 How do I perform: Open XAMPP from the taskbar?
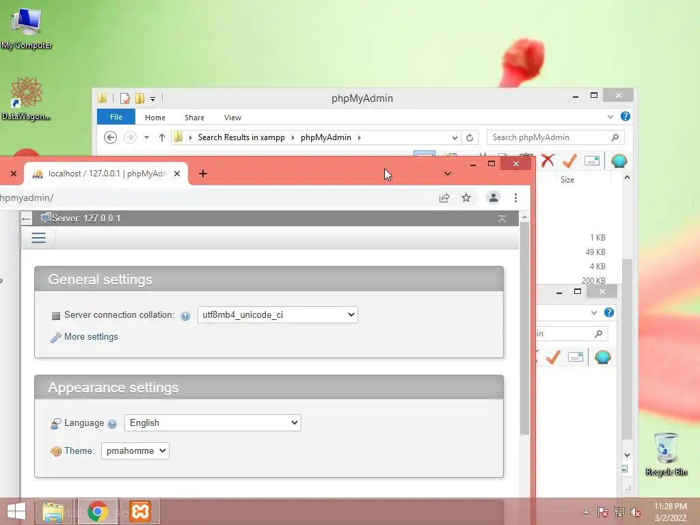139,511
